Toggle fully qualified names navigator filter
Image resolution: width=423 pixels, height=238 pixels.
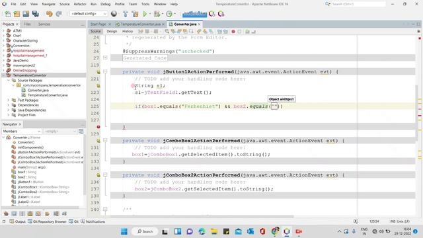(47, 214)
